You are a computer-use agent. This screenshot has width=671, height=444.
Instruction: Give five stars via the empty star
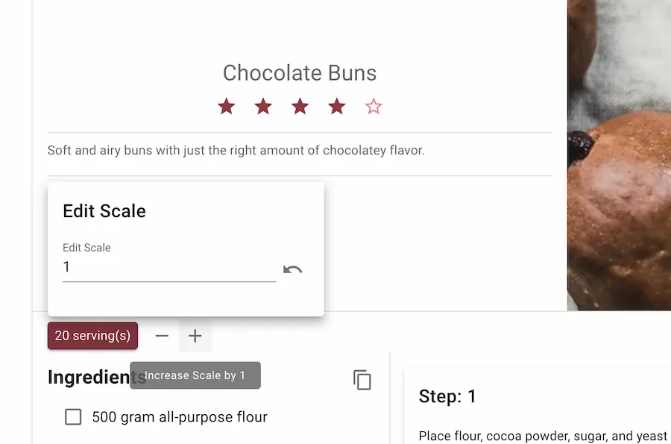click(x=374, y=106)
